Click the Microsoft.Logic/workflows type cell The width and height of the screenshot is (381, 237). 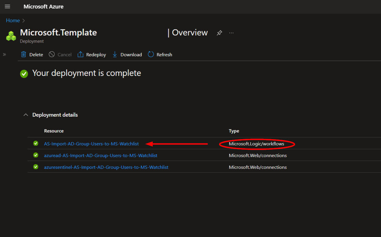257,144
